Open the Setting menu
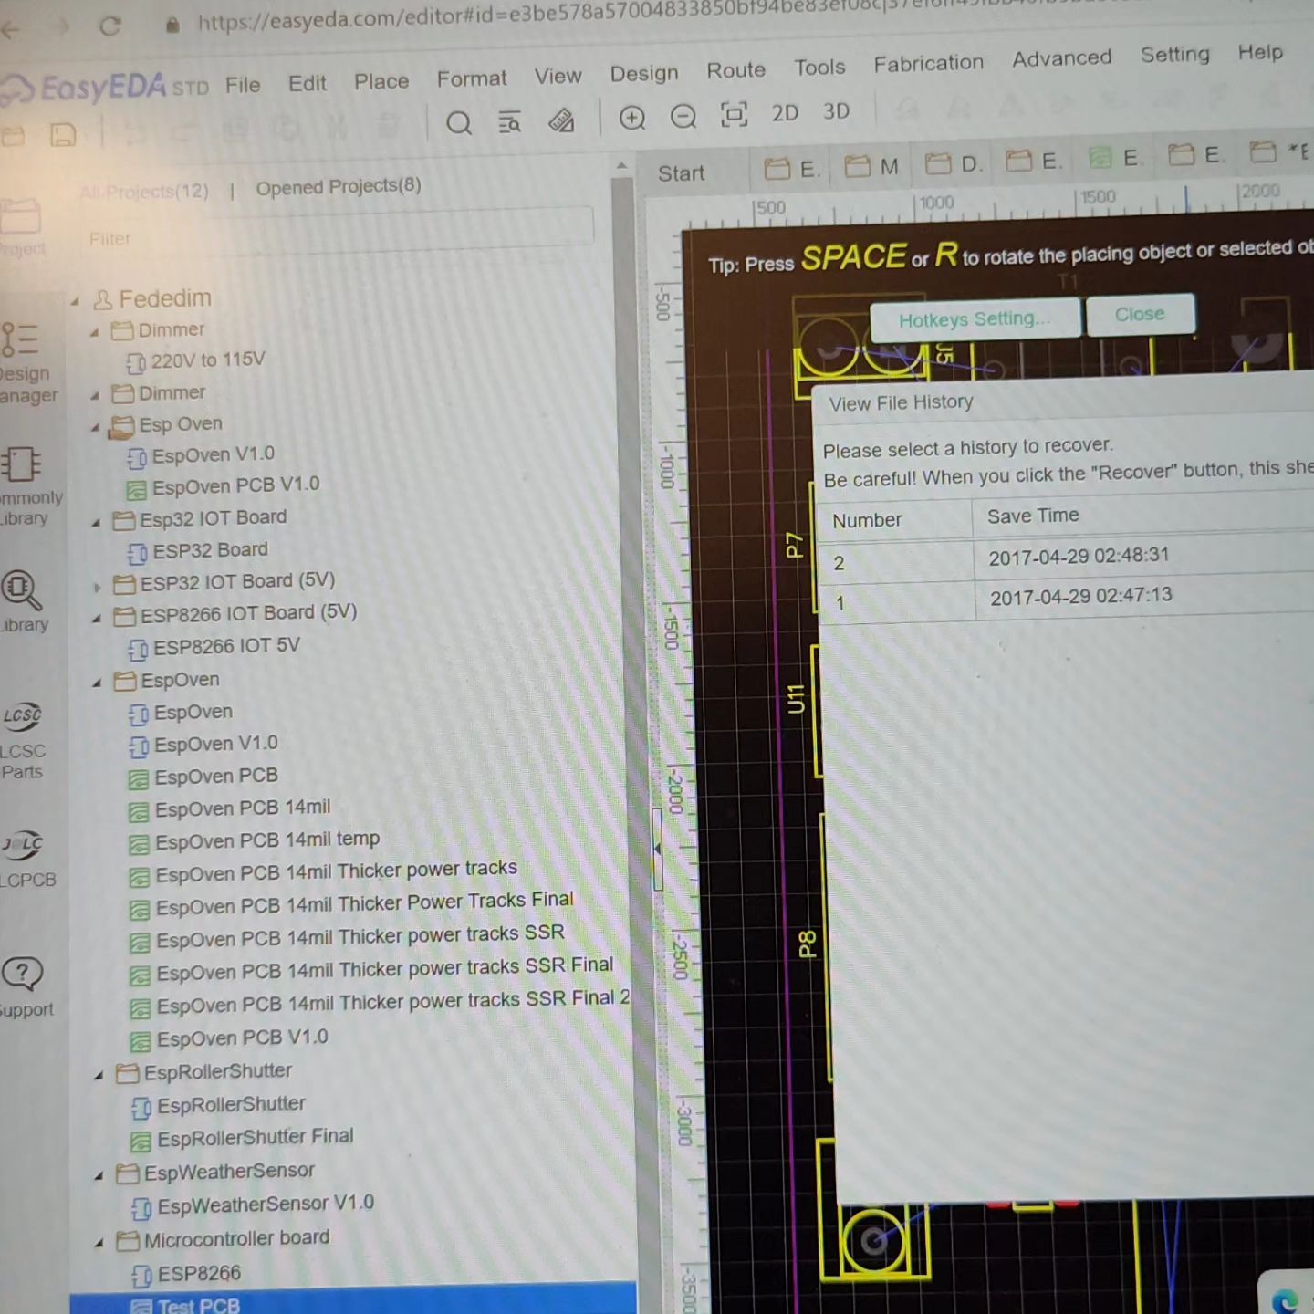 point(1174,55)
